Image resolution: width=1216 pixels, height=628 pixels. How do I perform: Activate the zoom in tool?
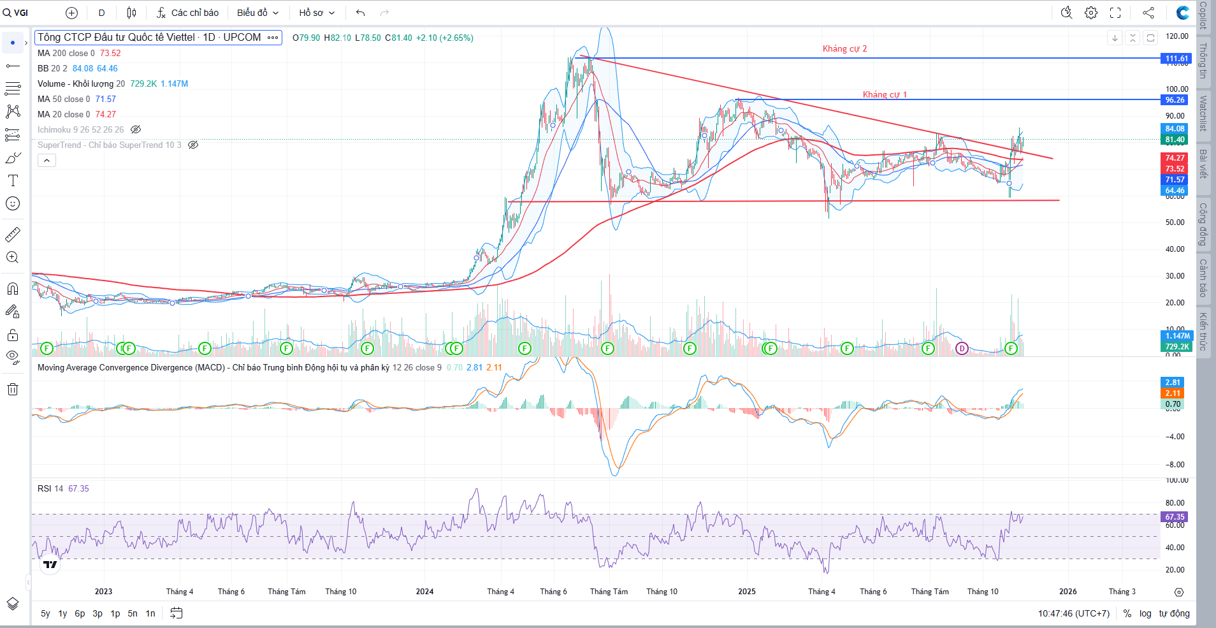pos(13,258)
